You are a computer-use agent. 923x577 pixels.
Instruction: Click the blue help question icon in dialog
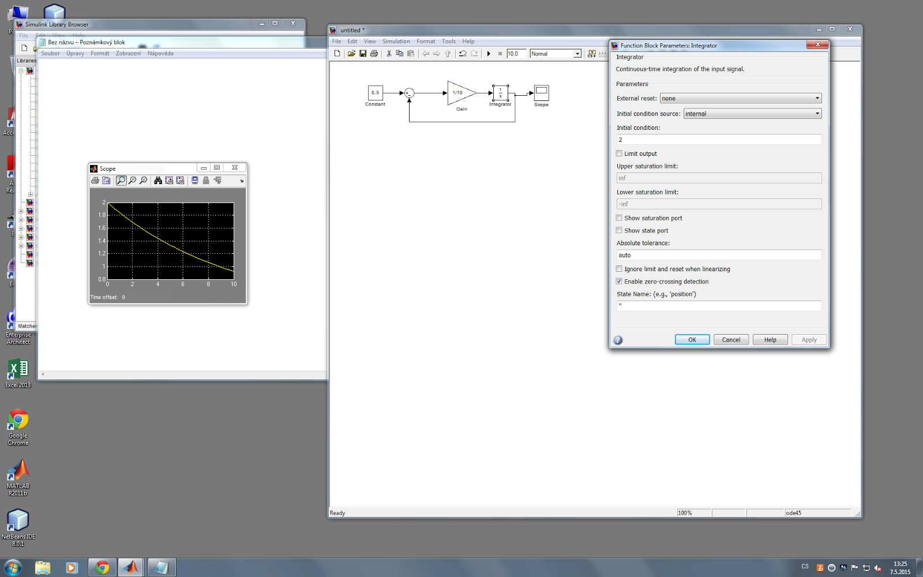tap(618, 340)
